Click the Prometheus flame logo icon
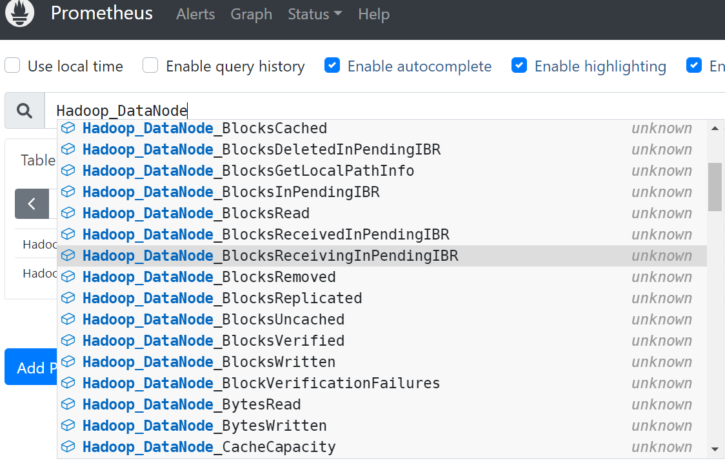This screenshot has height=461, width=725. tap(19, 14)
